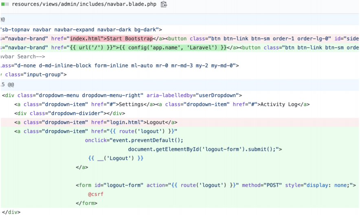Click 'btn btn-link btn-sm order-1 order-lg-0' class text
Image resolution: width=360 pixels, height=217 pixels.
point(271,39)
